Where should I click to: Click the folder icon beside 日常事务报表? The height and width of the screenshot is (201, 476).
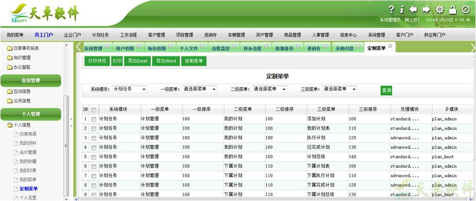[x=10, y=48]
